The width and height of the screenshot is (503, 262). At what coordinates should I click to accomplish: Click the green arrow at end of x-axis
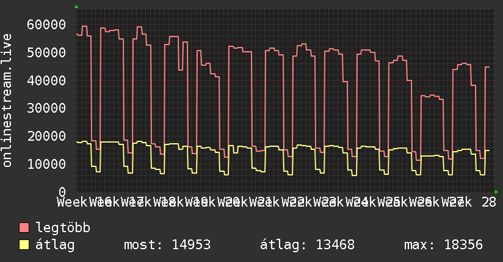496,192
